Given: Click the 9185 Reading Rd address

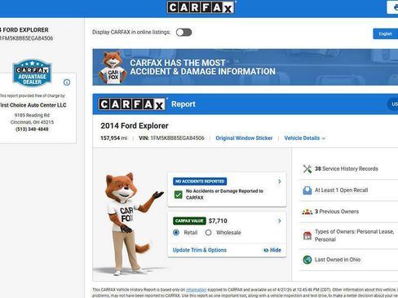Looking at the screenshot, I should 32,116.
